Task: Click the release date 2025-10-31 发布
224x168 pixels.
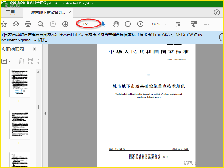Action: pos(117,149)
